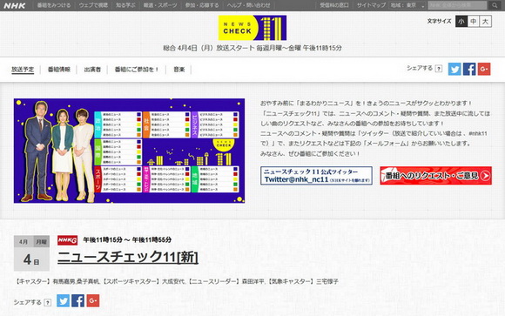
Task: Open share help question mark below cast list
Action: pyautogui.click(x=47, y=302)
